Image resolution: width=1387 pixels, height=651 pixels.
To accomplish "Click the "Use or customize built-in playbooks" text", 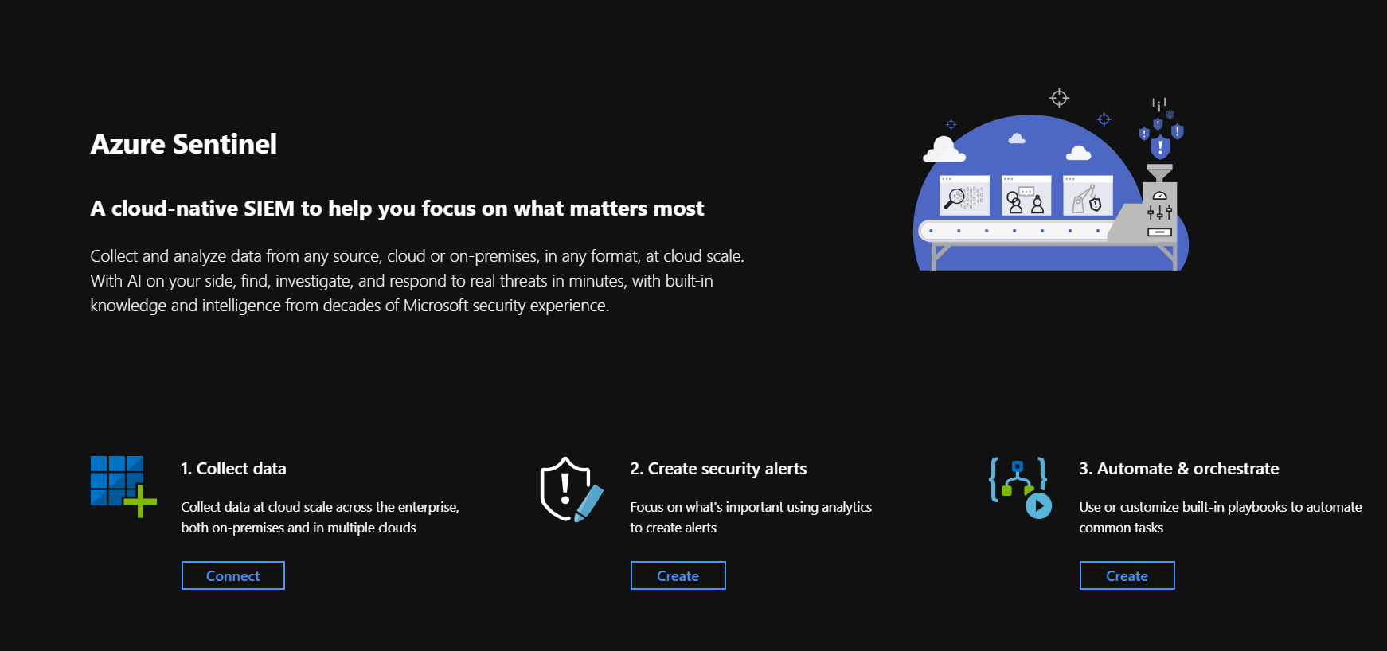I will pos(1221,517).
